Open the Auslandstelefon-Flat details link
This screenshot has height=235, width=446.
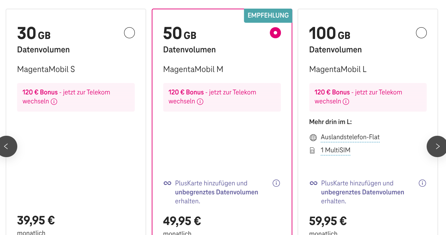350,137
